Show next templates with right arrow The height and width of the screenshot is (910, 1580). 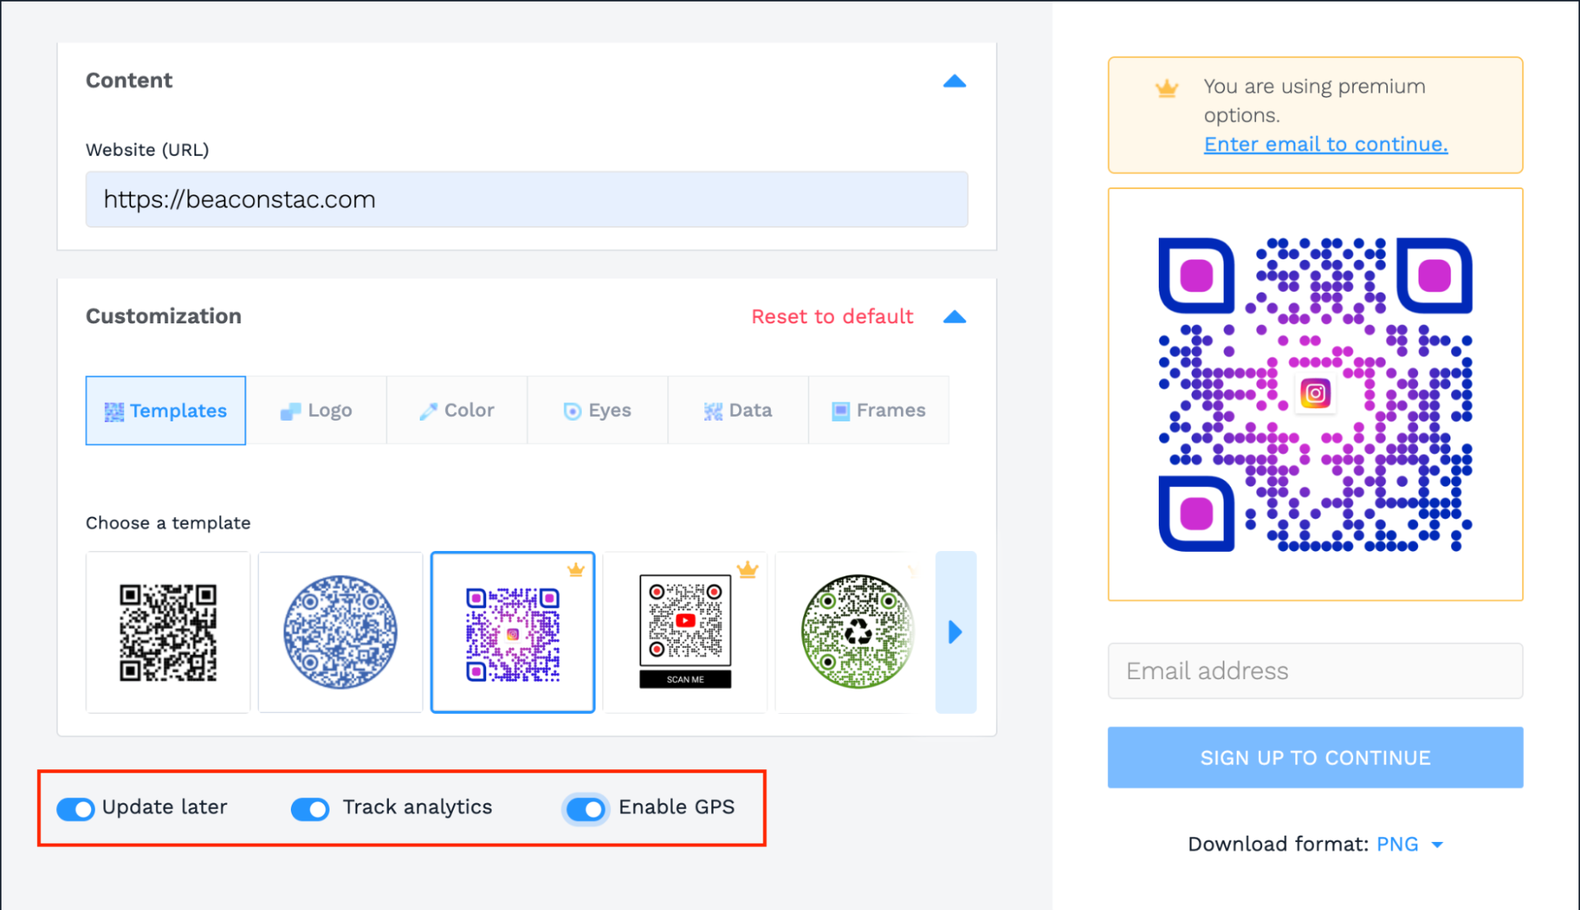pyautogui.click(x=956, y=632)
